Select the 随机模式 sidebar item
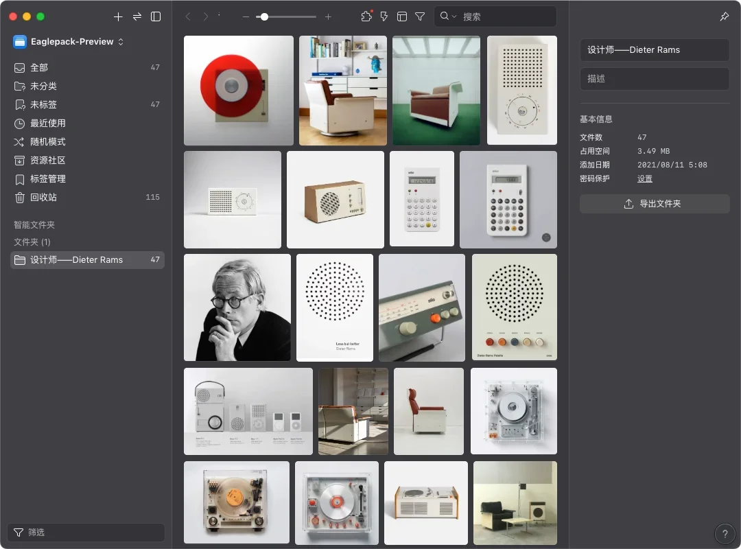 [48, 142]
